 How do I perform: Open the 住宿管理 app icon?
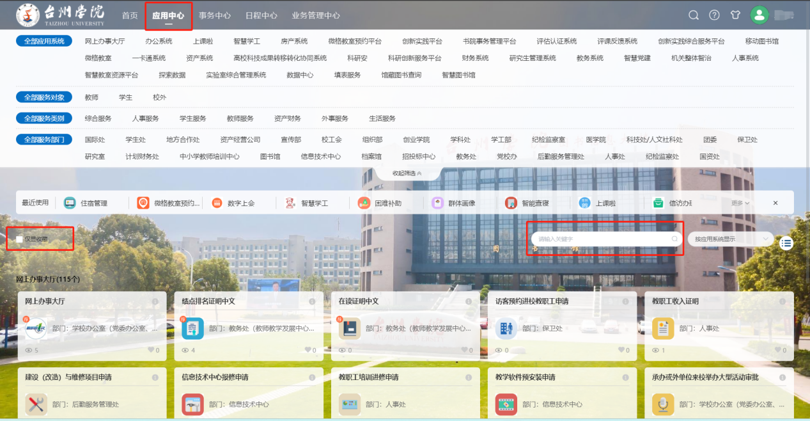[x=70, y=203]
